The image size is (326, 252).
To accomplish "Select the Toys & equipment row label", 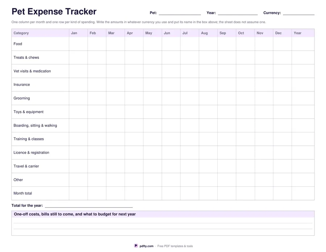I will (29, 112).
